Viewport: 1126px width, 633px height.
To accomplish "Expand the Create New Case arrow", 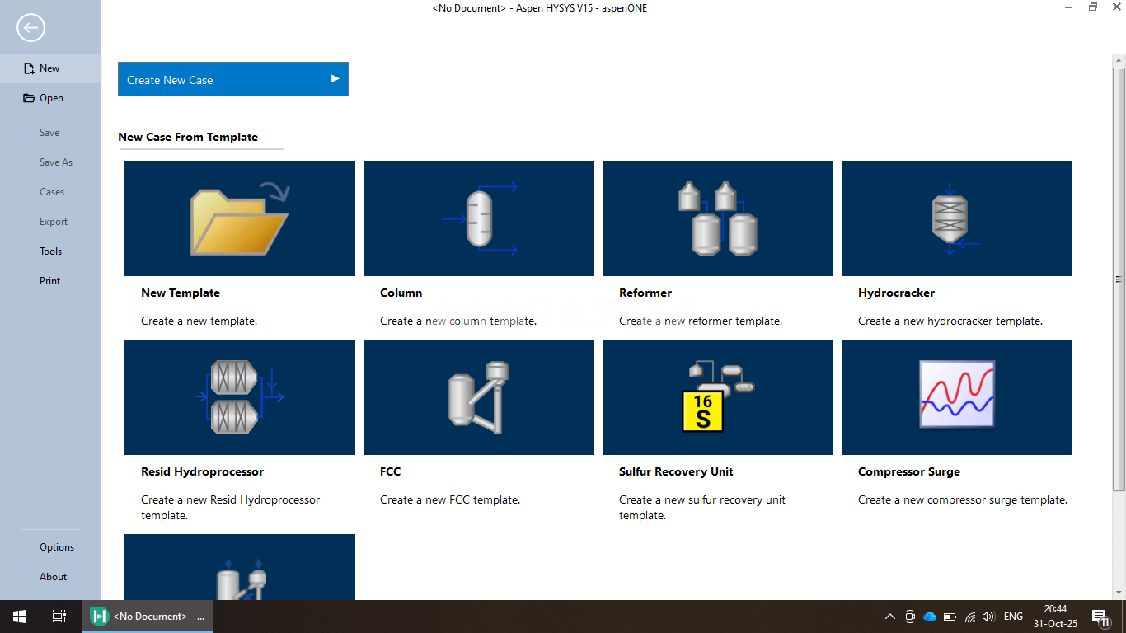I will point(335,79).
